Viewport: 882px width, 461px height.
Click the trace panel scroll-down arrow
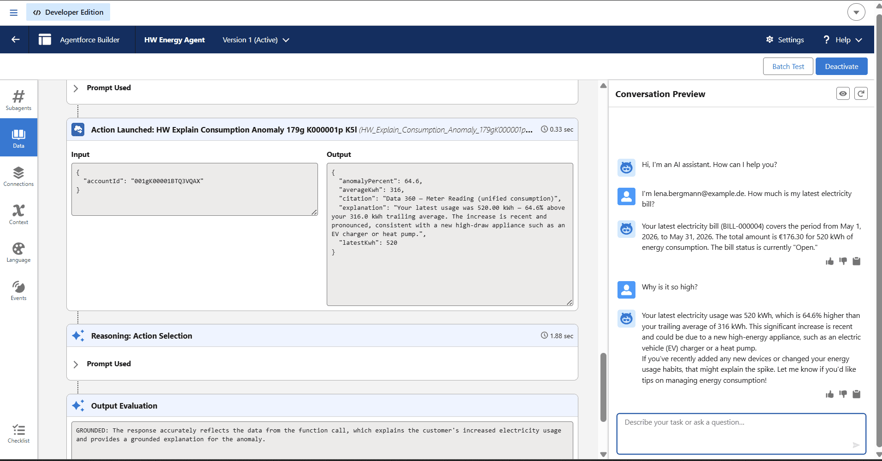click(x=603, y=455)
